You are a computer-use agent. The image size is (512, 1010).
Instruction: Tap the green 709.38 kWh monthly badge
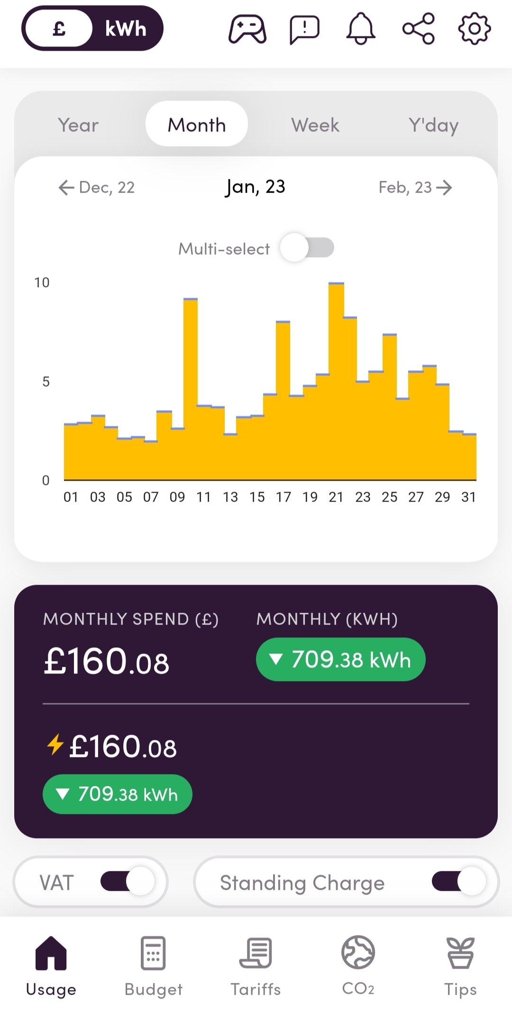click(340, 659)
